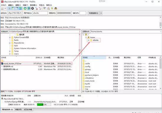The height and width of the screenshot is (113, 162).
Task: Expand the Users folder node
Action: [10, 54]
